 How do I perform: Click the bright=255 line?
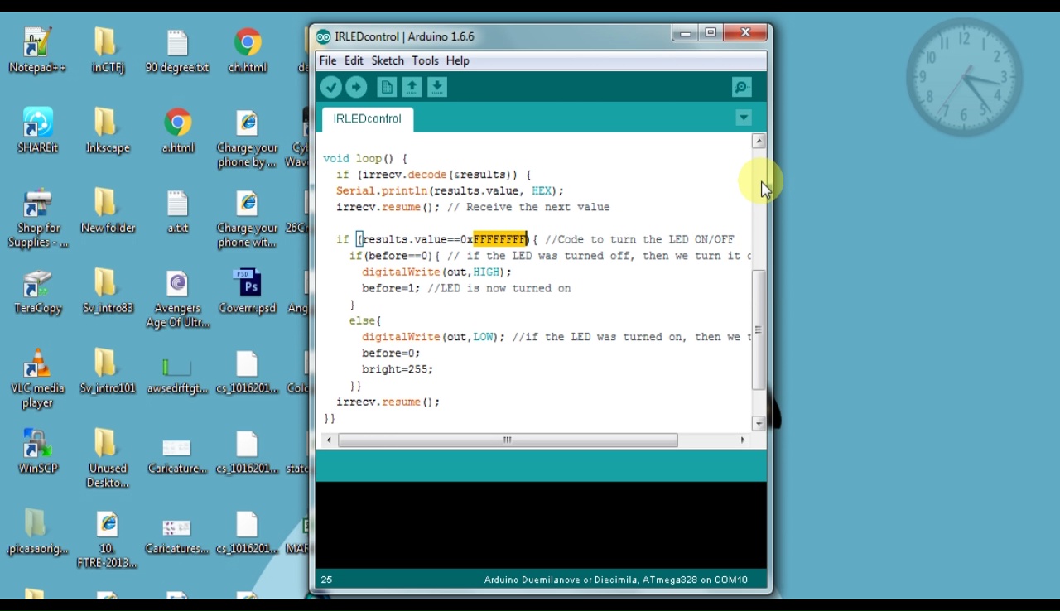click(397, 369)
